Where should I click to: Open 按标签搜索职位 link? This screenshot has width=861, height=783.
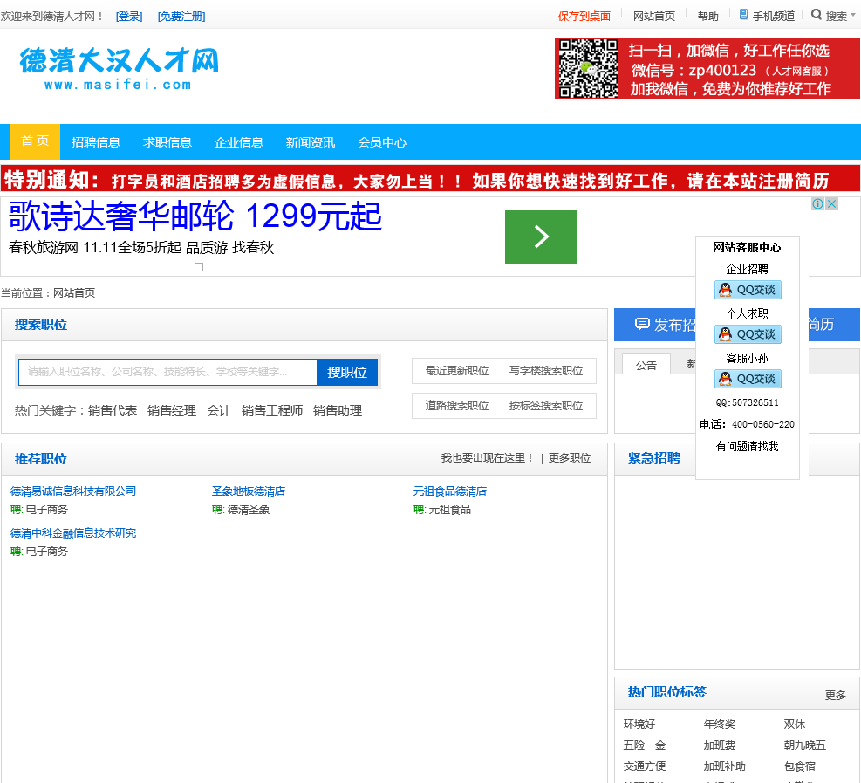pos(546,406)
